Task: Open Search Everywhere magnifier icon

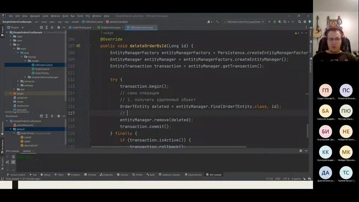Action: [x=300, y=22]
